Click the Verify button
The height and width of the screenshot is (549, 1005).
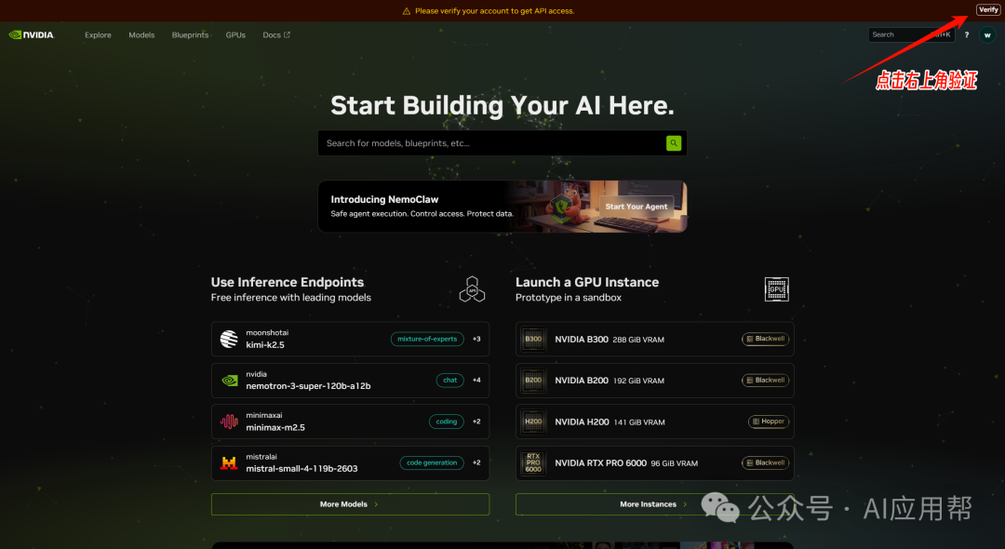[987, 9]
